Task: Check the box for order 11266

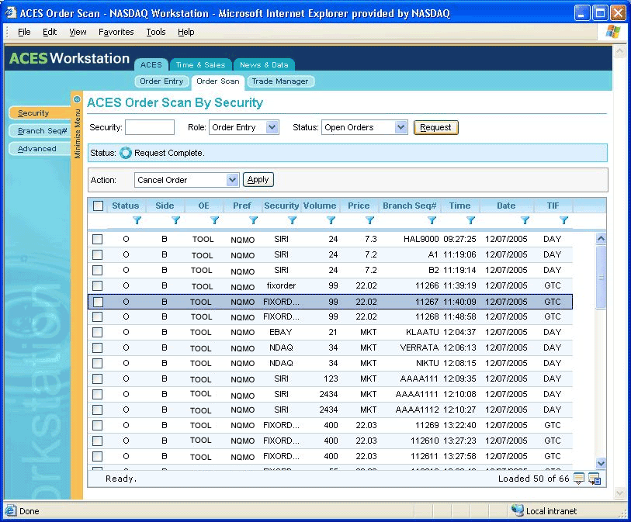Action: 97,286
